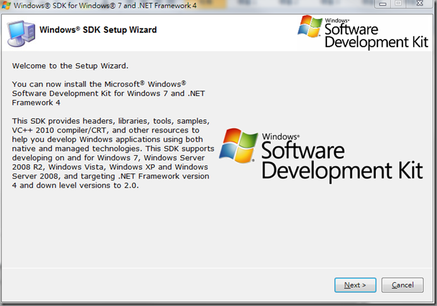This screenshot has height=306, width=437.
Task: Minimize the SDK setup window
Action: coord(383,4)
